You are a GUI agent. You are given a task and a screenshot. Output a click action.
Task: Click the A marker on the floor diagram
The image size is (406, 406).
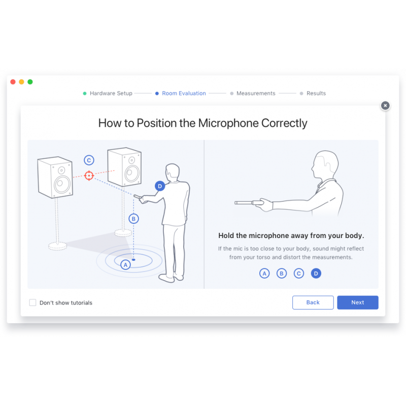coord(125,264)
